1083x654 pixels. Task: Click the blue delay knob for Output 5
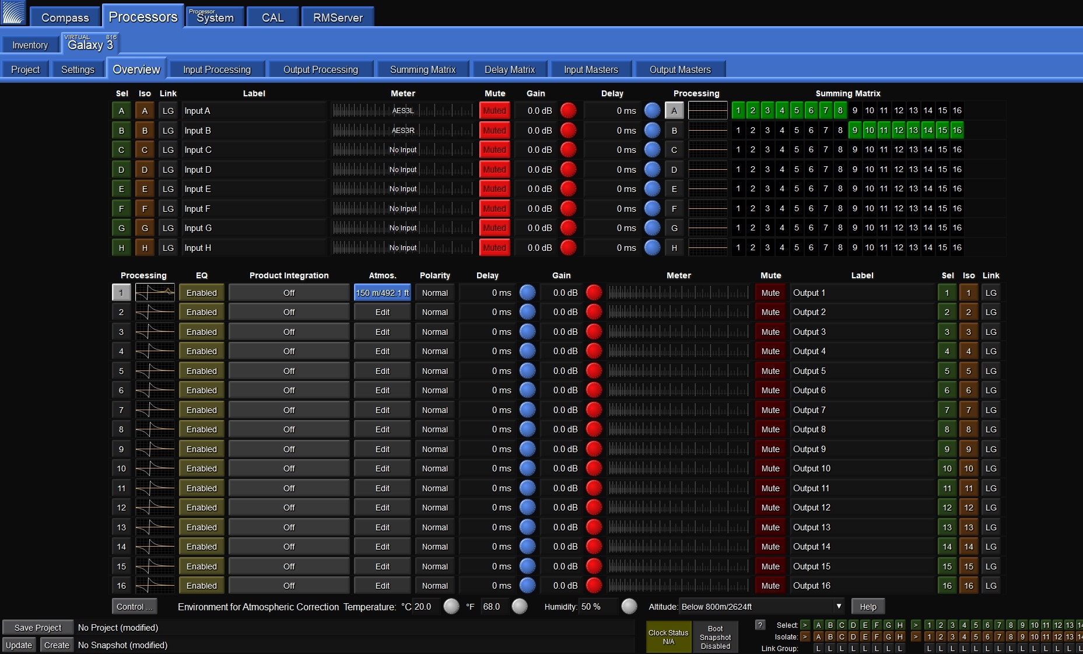click(x=527, y=371)
